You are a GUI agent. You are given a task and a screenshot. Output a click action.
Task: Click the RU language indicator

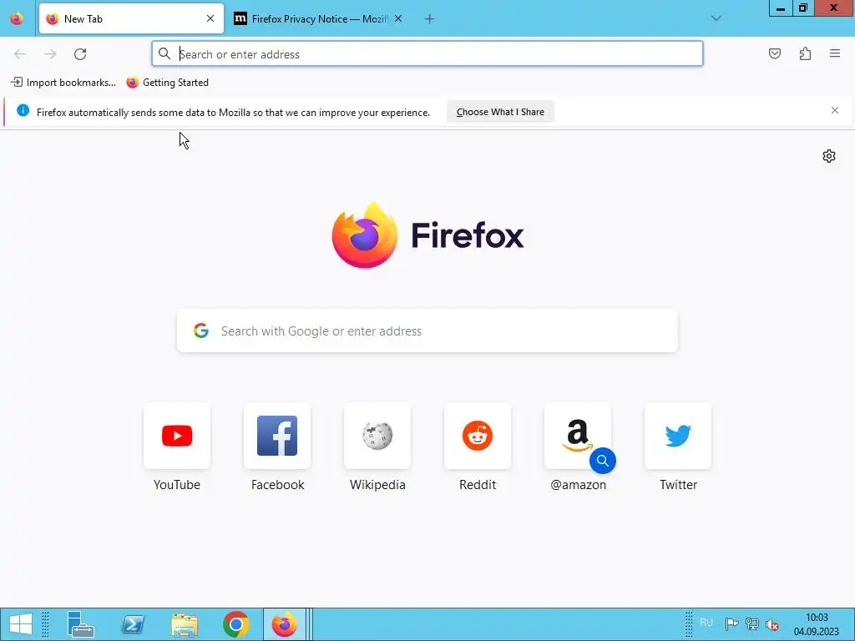(x=706, y=623)
